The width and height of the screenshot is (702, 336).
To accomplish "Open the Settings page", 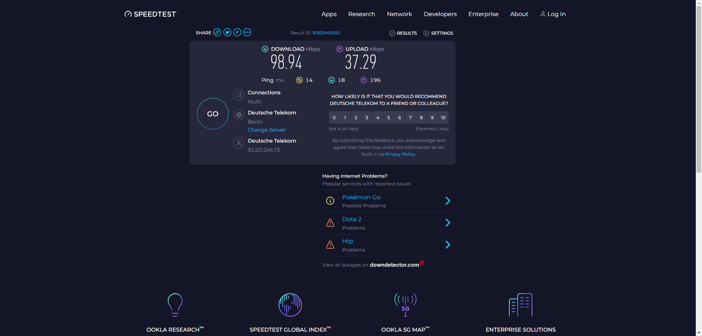I will point(438,33).
